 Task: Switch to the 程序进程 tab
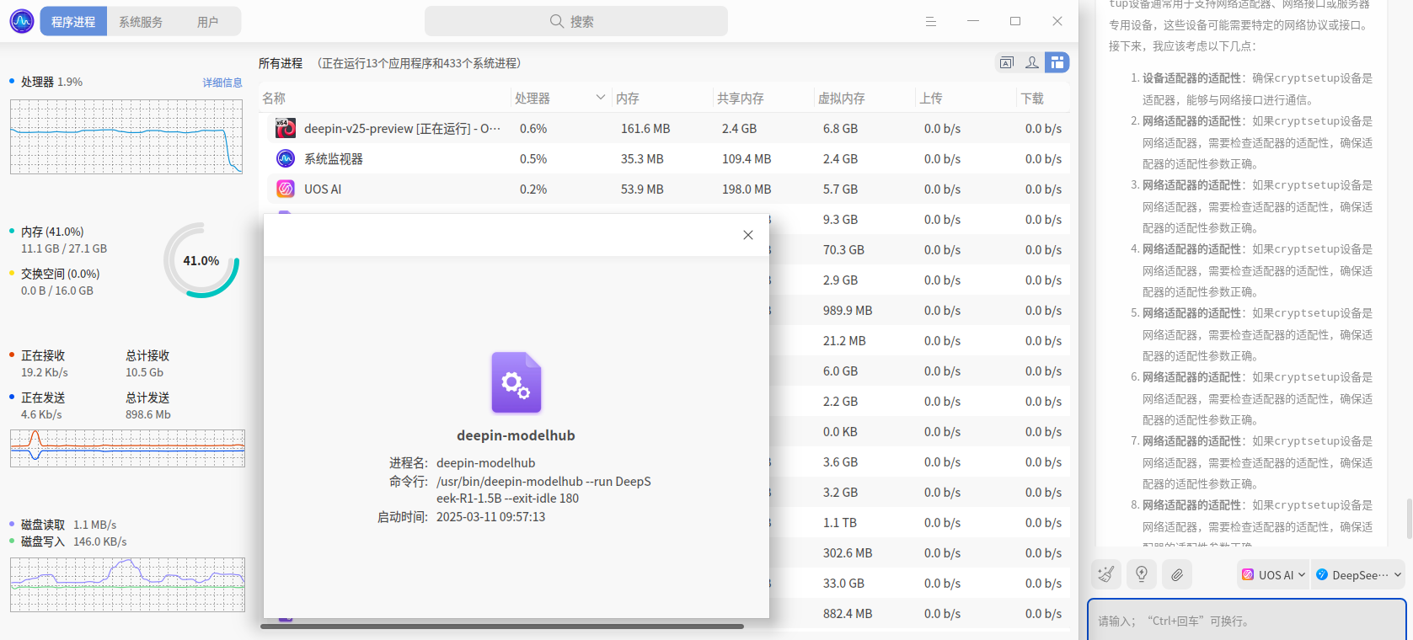tap(73, 22)
